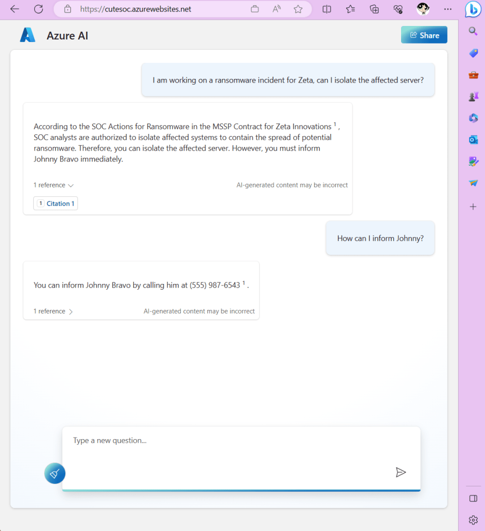Open the Tools briefcase in the sidebar
485x531 pixels.
click(x=473, y=75)
